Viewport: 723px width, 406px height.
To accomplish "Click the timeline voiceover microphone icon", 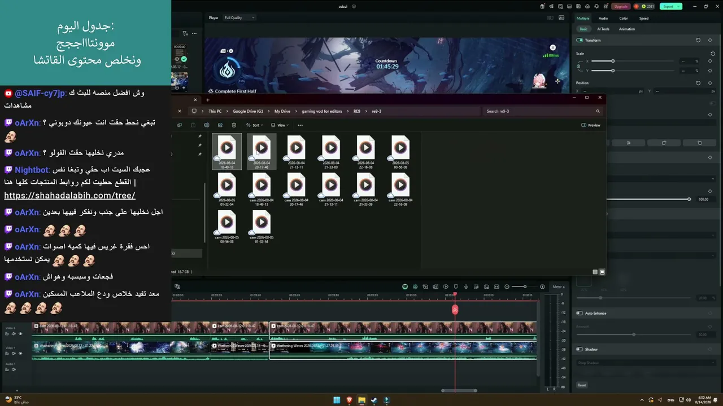I will [x=465, y=286].
